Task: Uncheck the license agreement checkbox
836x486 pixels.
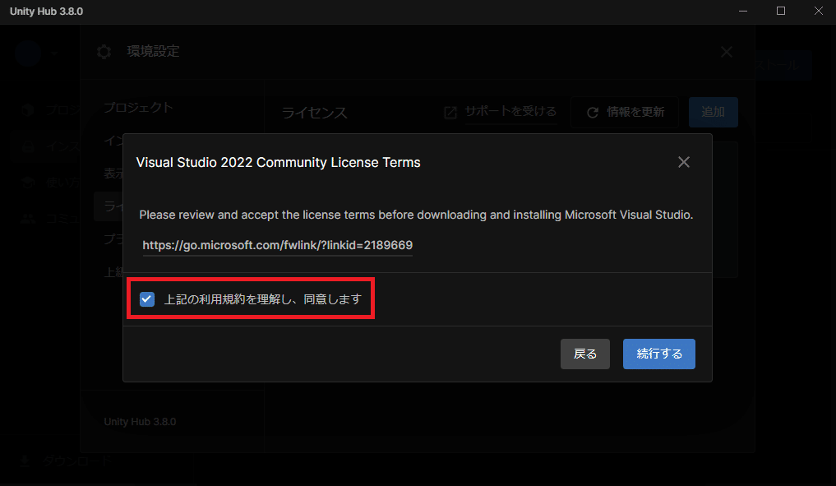Action: tap(147, 299)
